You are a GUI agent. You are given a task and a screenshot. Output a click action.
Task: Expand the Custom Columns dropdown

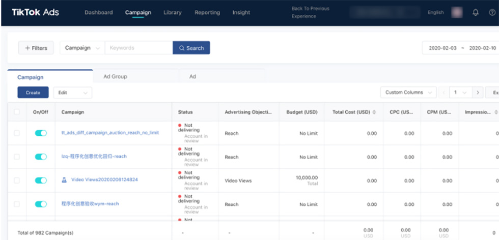point(408,93)
